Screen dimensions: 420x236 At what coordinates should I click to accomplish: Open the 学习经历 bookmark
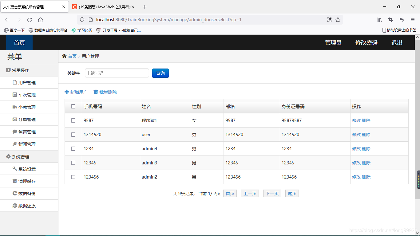(x=82, y=30)
